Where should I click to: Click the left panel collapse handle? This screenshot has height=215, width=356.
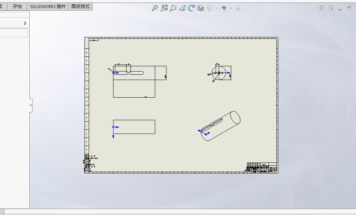click(31, 105)
